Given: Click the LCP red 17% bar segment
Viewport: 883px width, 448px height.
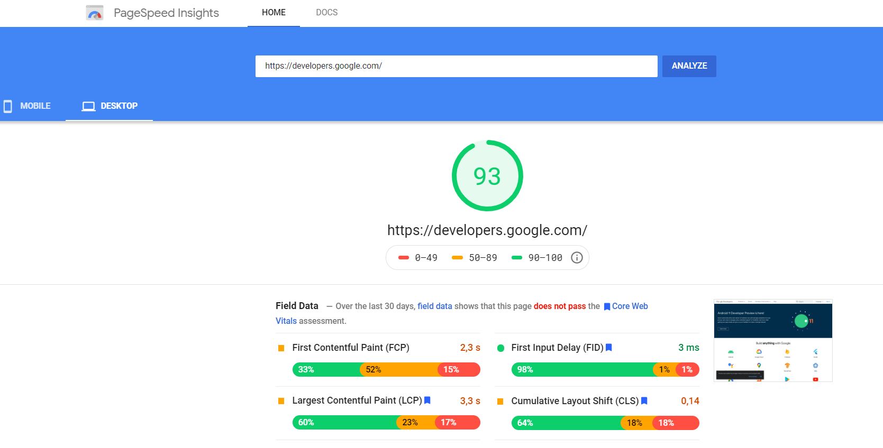Looking at the screenshot, I should point(458,422).
